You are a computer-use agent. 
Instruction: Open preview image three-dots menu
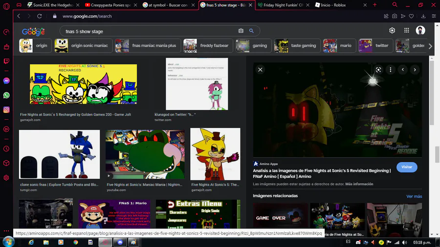[x=390, y=70]
